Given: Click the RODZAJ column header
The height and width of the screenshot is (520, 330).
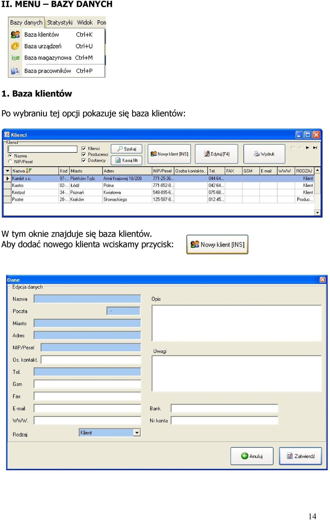Looking at the screenshot, I should (x=305, y=171).
